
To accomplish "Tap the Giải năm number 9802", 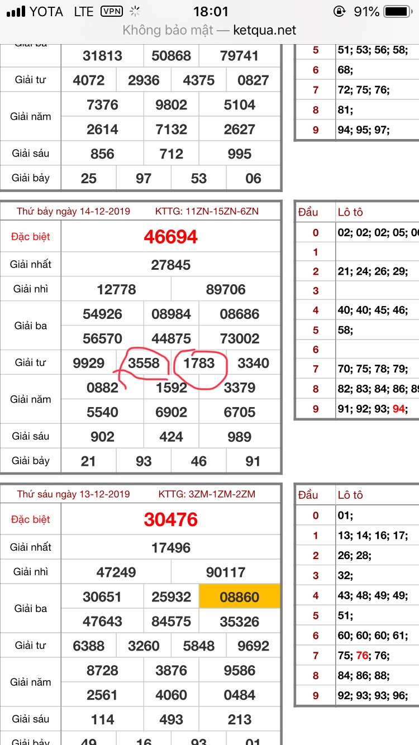I will [171, 105].
